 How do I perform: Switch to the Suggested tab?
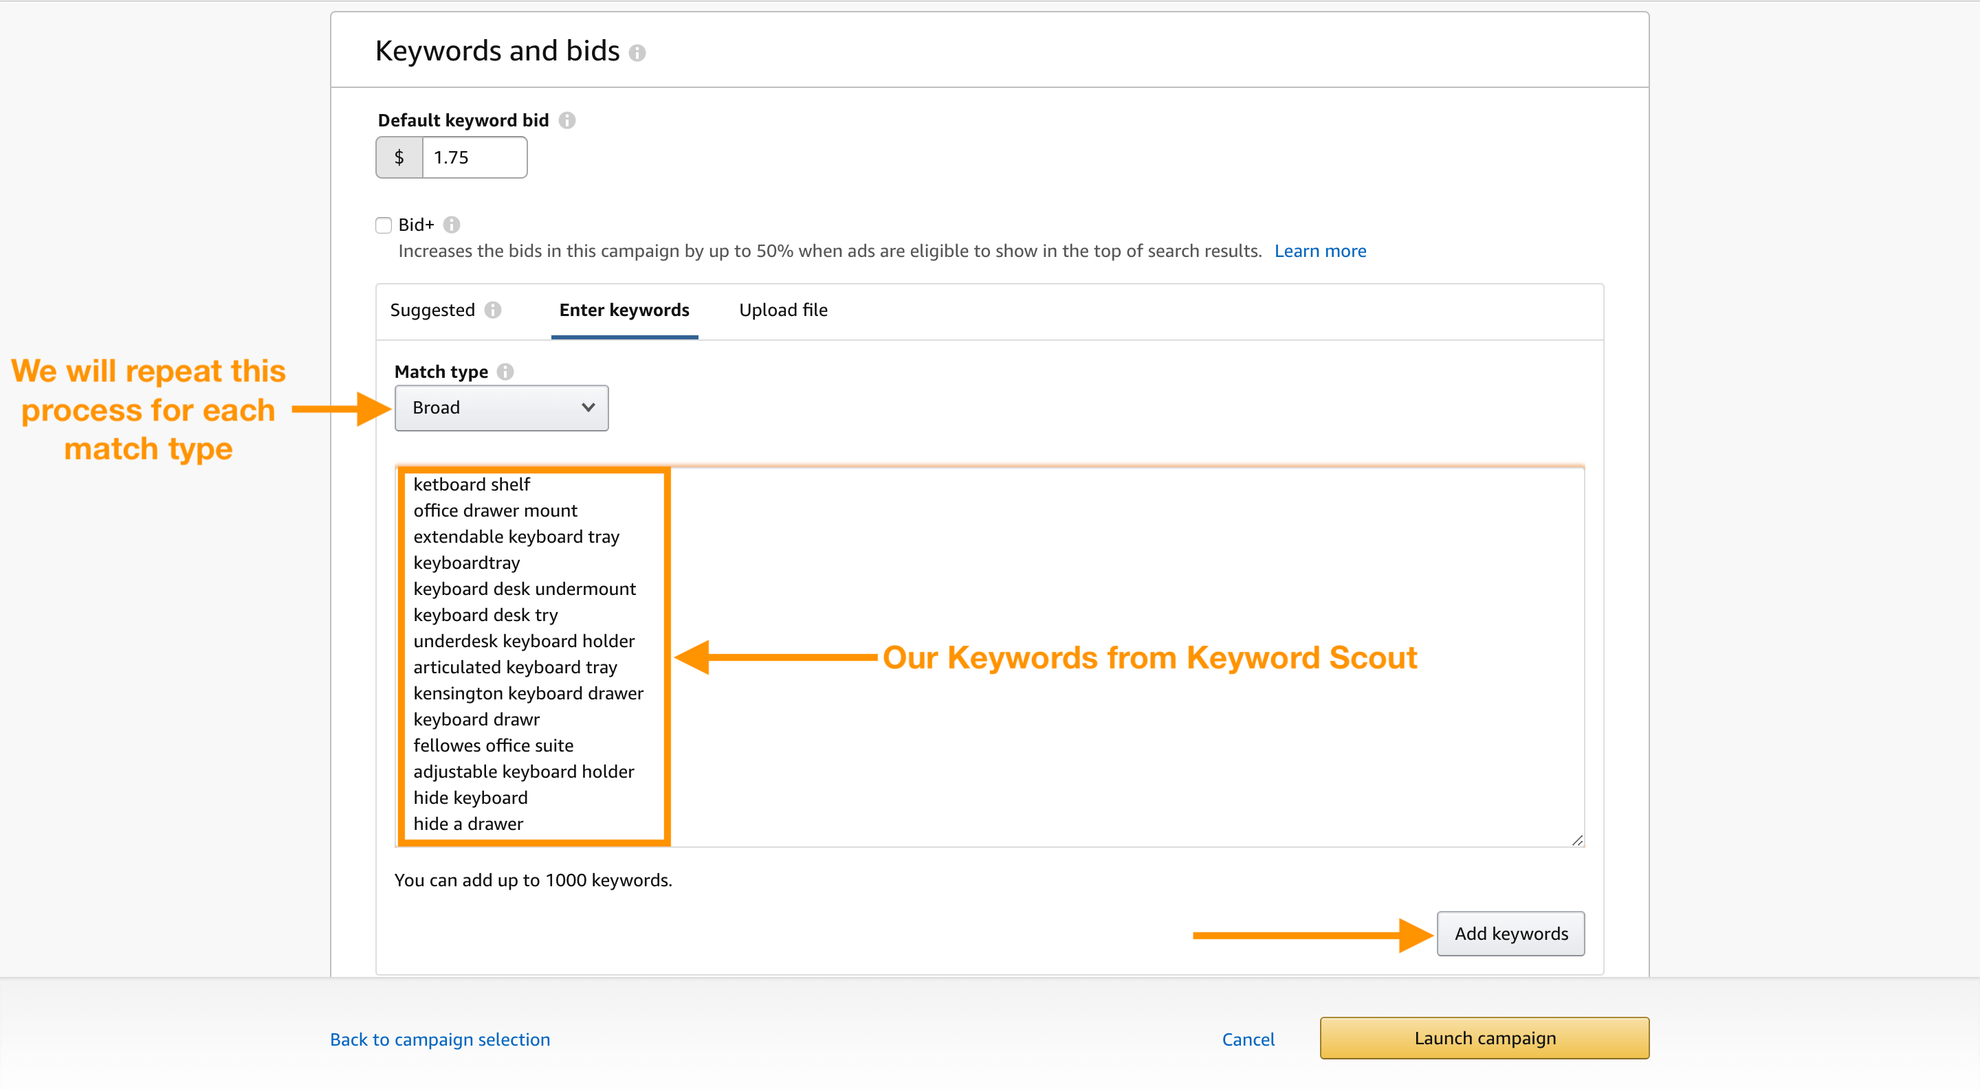432,310
